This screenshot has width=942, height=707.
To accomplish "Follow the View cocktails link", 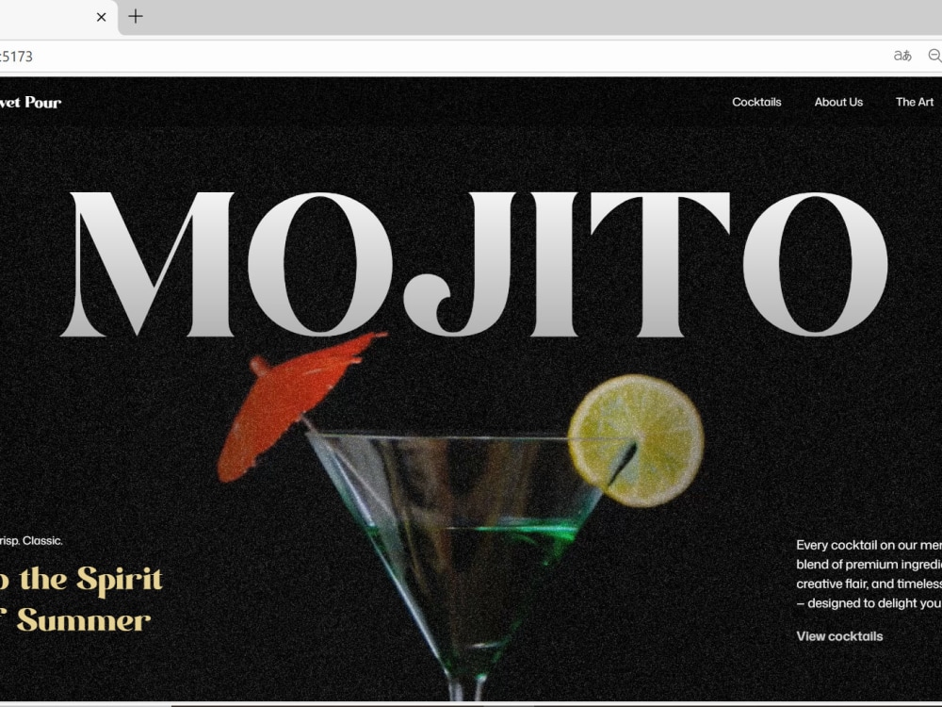I will tap(839, 636).
